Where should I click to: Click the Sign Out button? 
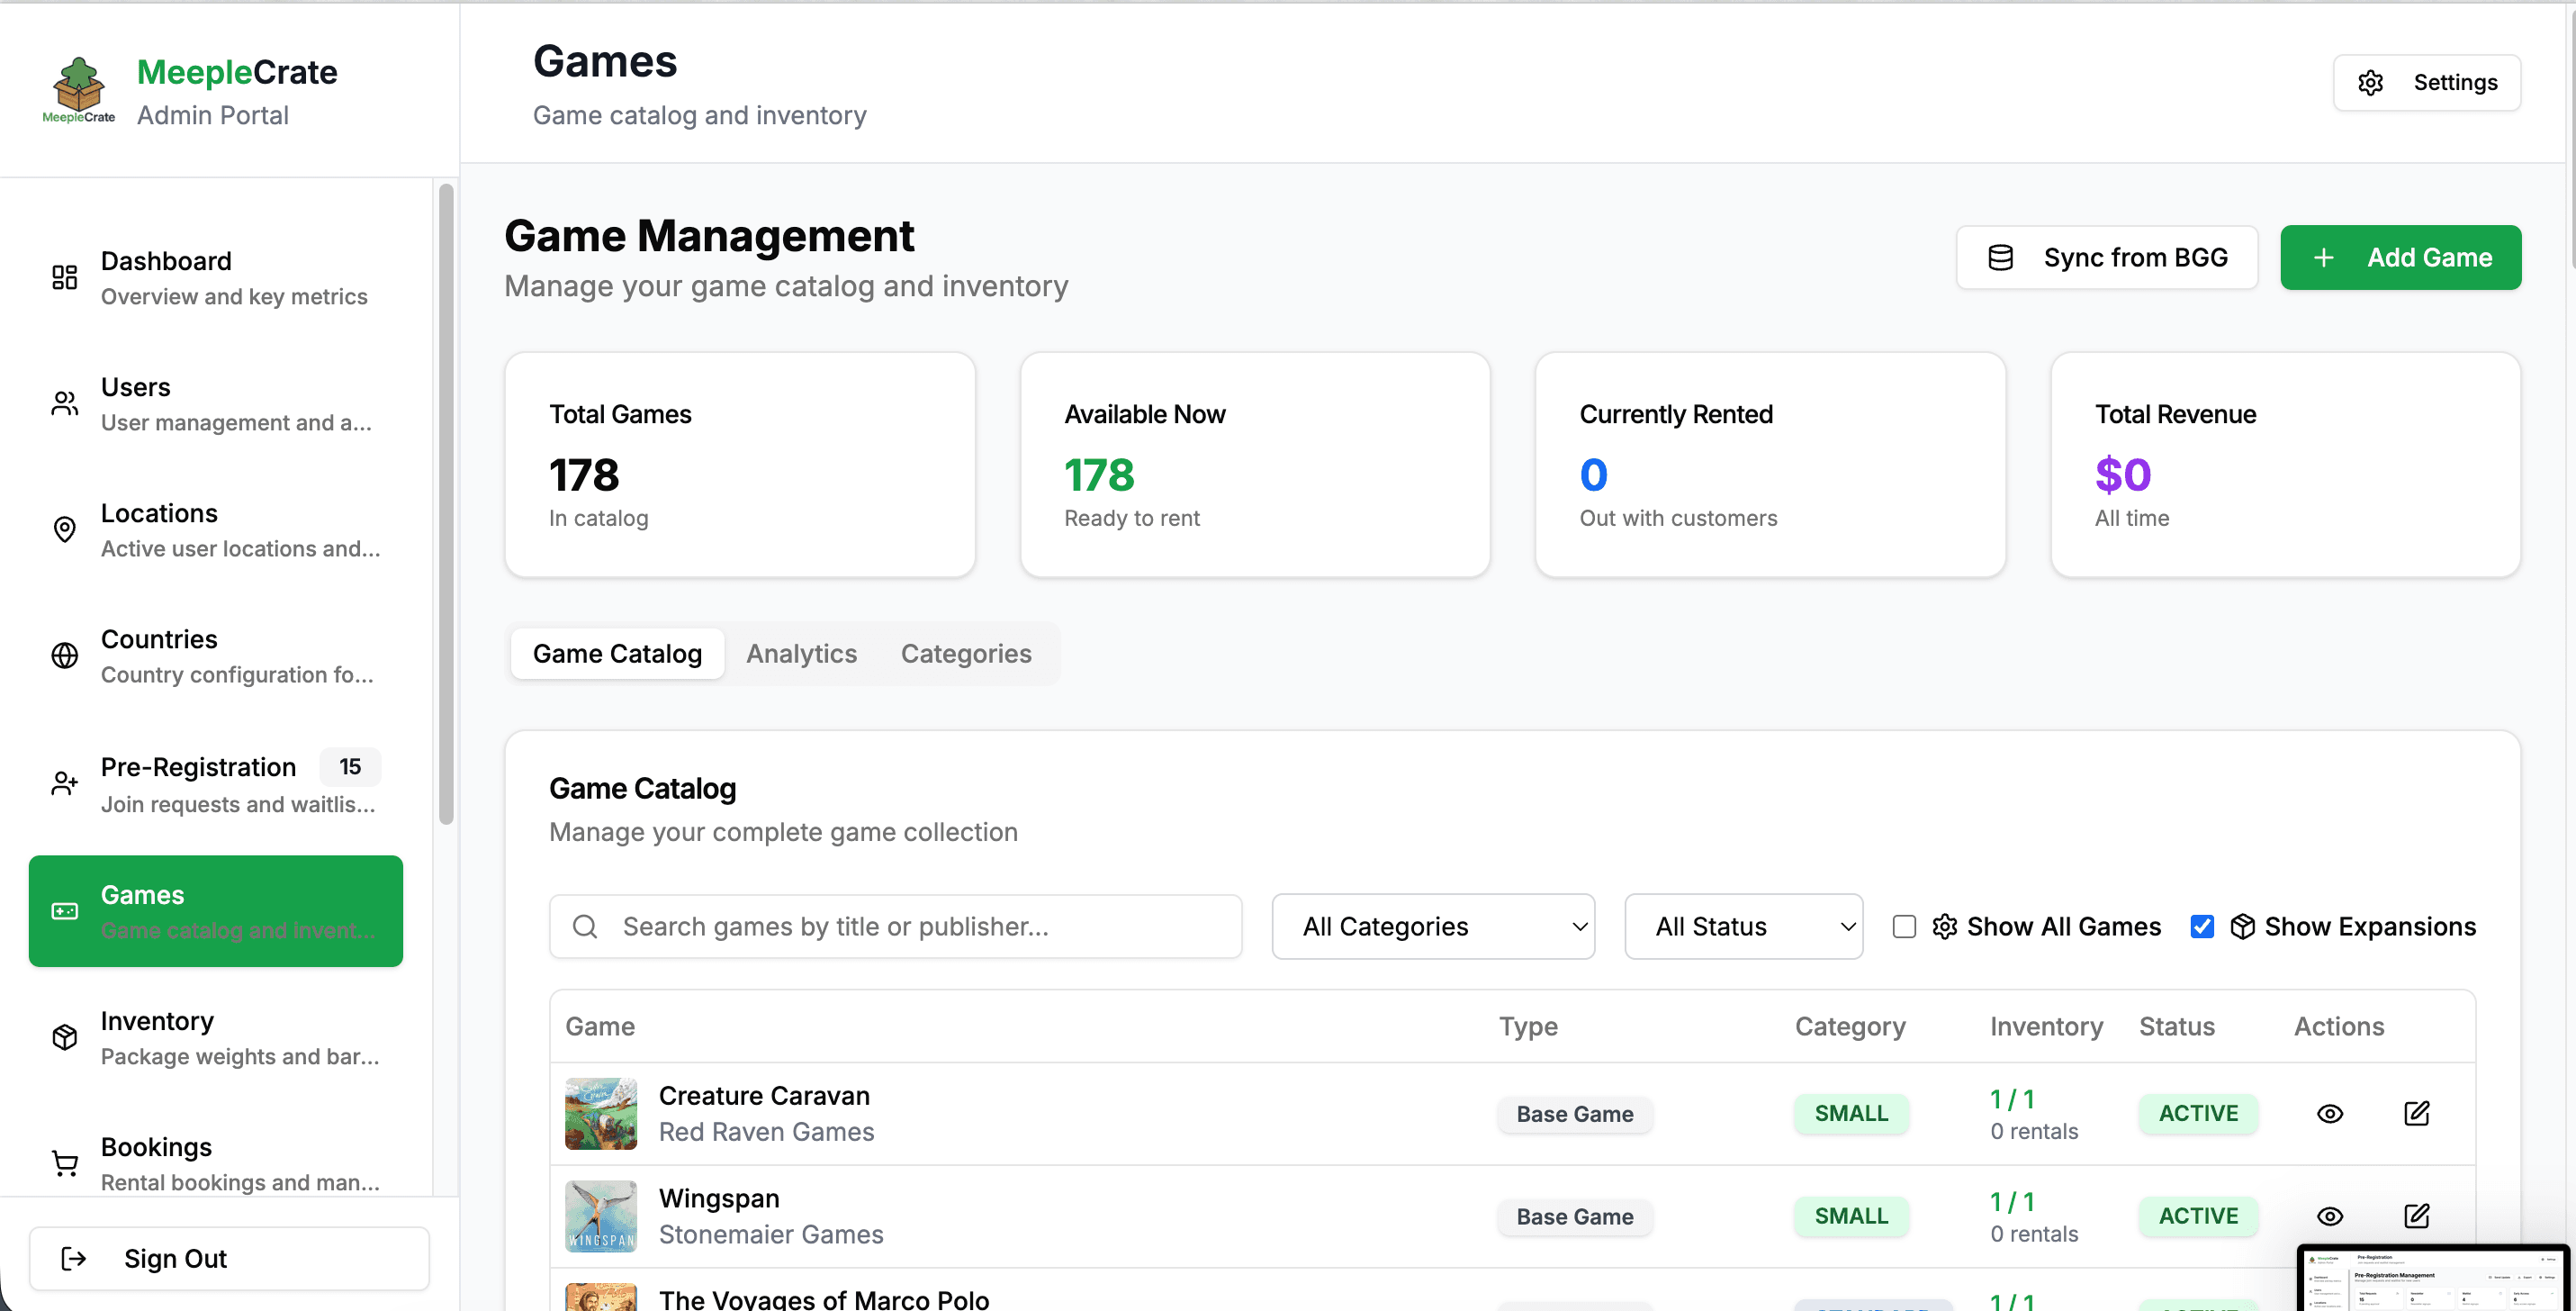229,1258
